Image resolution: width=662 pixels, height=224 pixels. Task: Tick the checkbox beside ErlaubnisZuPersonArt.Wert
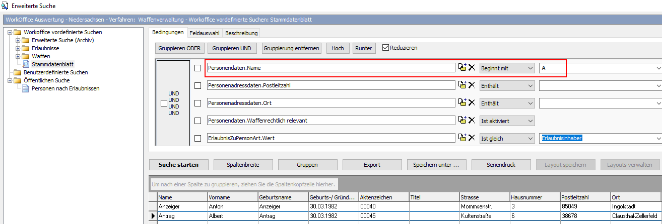click(x=198, y=138)
